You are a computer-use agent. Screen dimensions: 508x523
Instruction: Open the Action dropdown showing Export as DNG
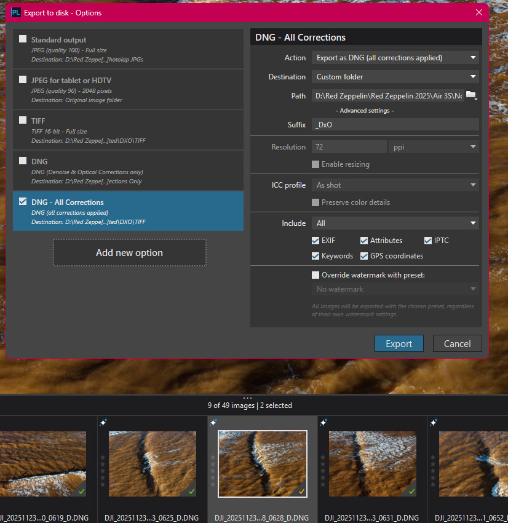point(395,57)
